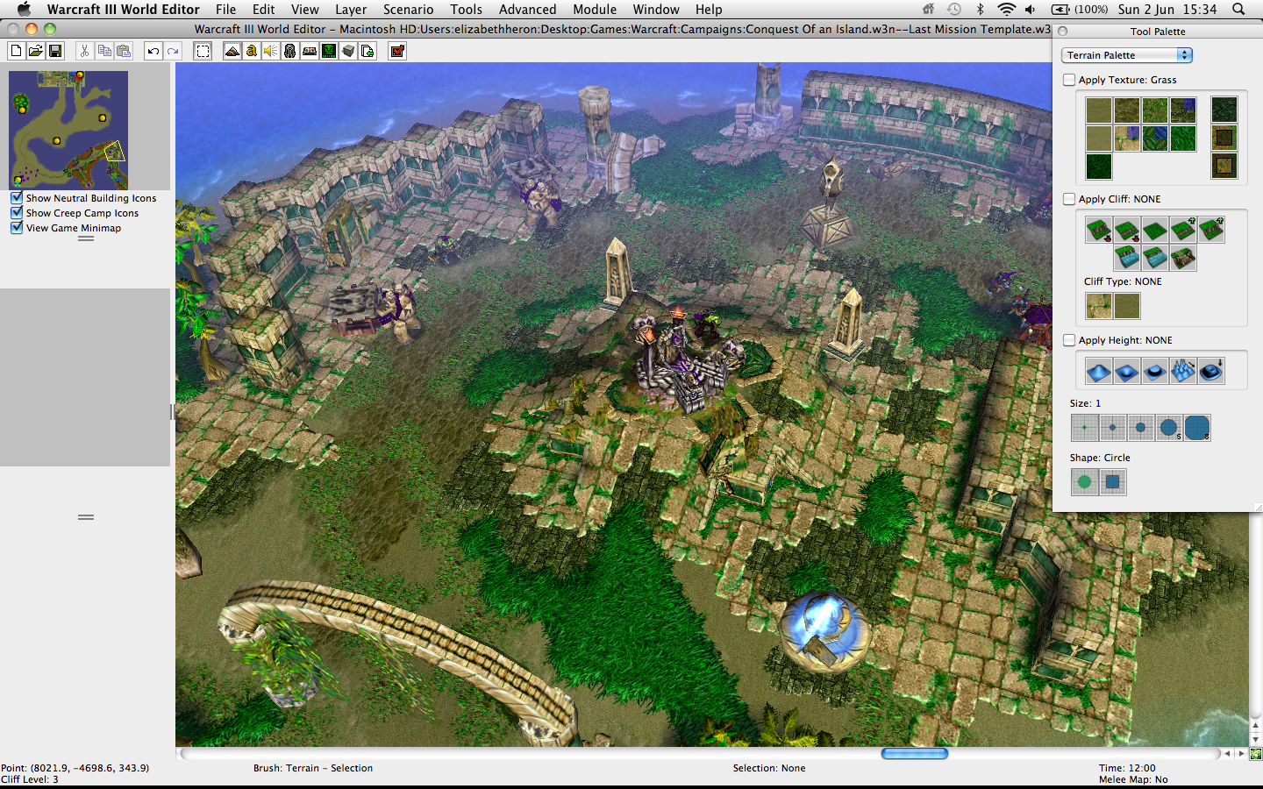Open the Apple menu

coord(24,10)
